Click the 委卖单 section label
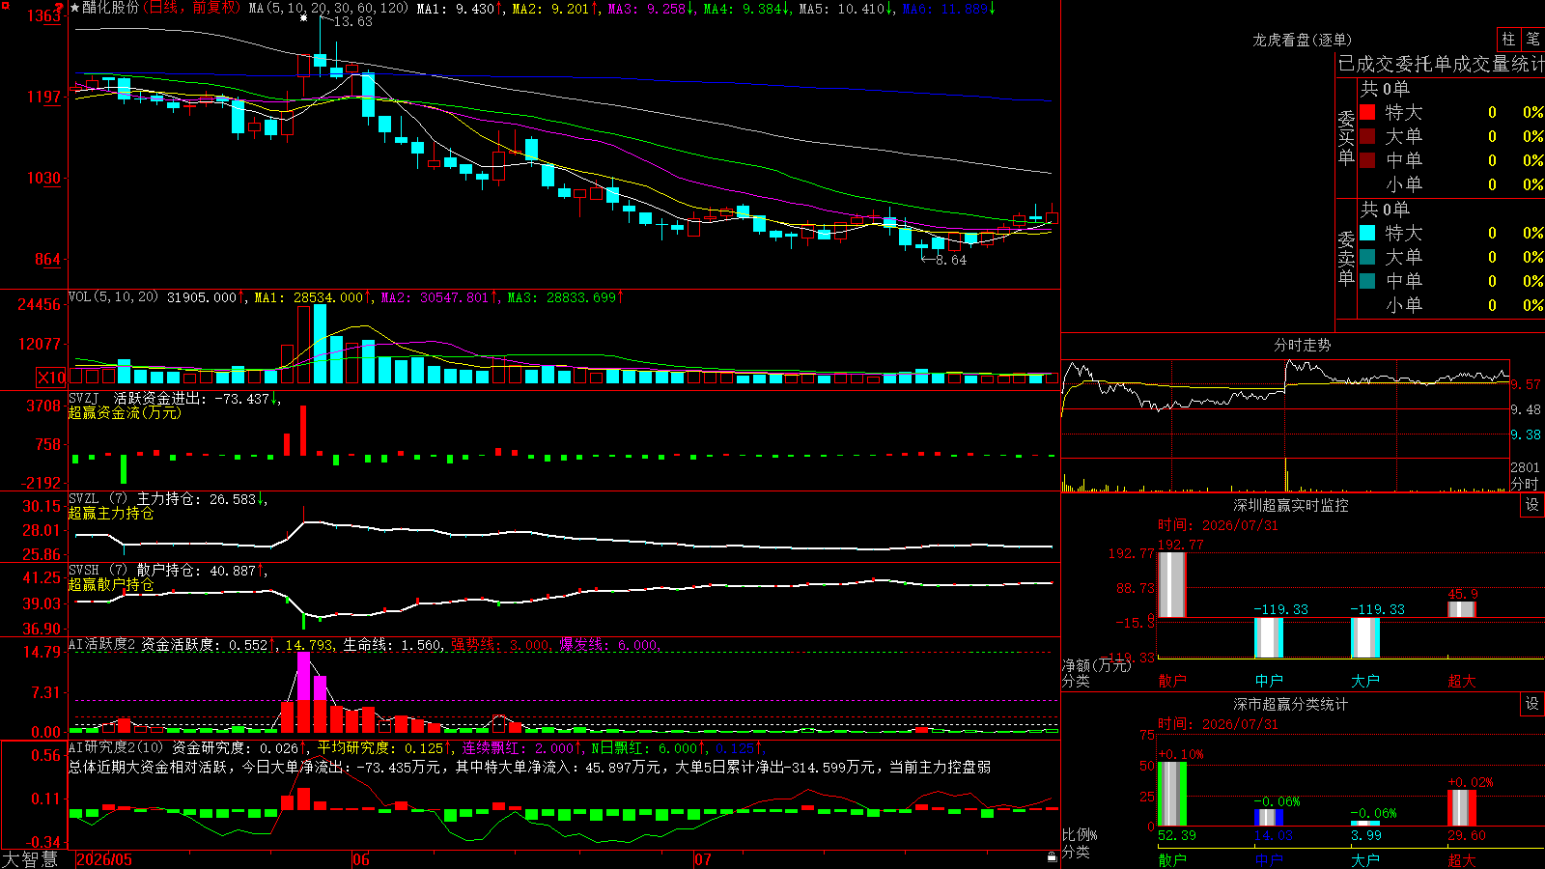 (x=1346, y=258)
